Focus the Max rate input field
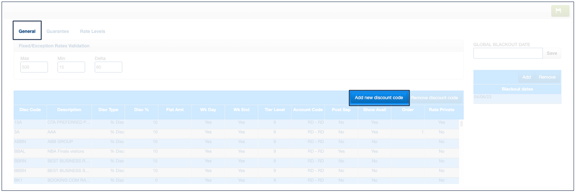The width and height of the screenshot is (576, 192). (34, 67)
